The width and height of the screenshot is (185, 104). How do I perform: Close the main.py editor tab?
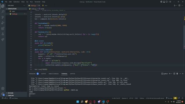(39, 5)
